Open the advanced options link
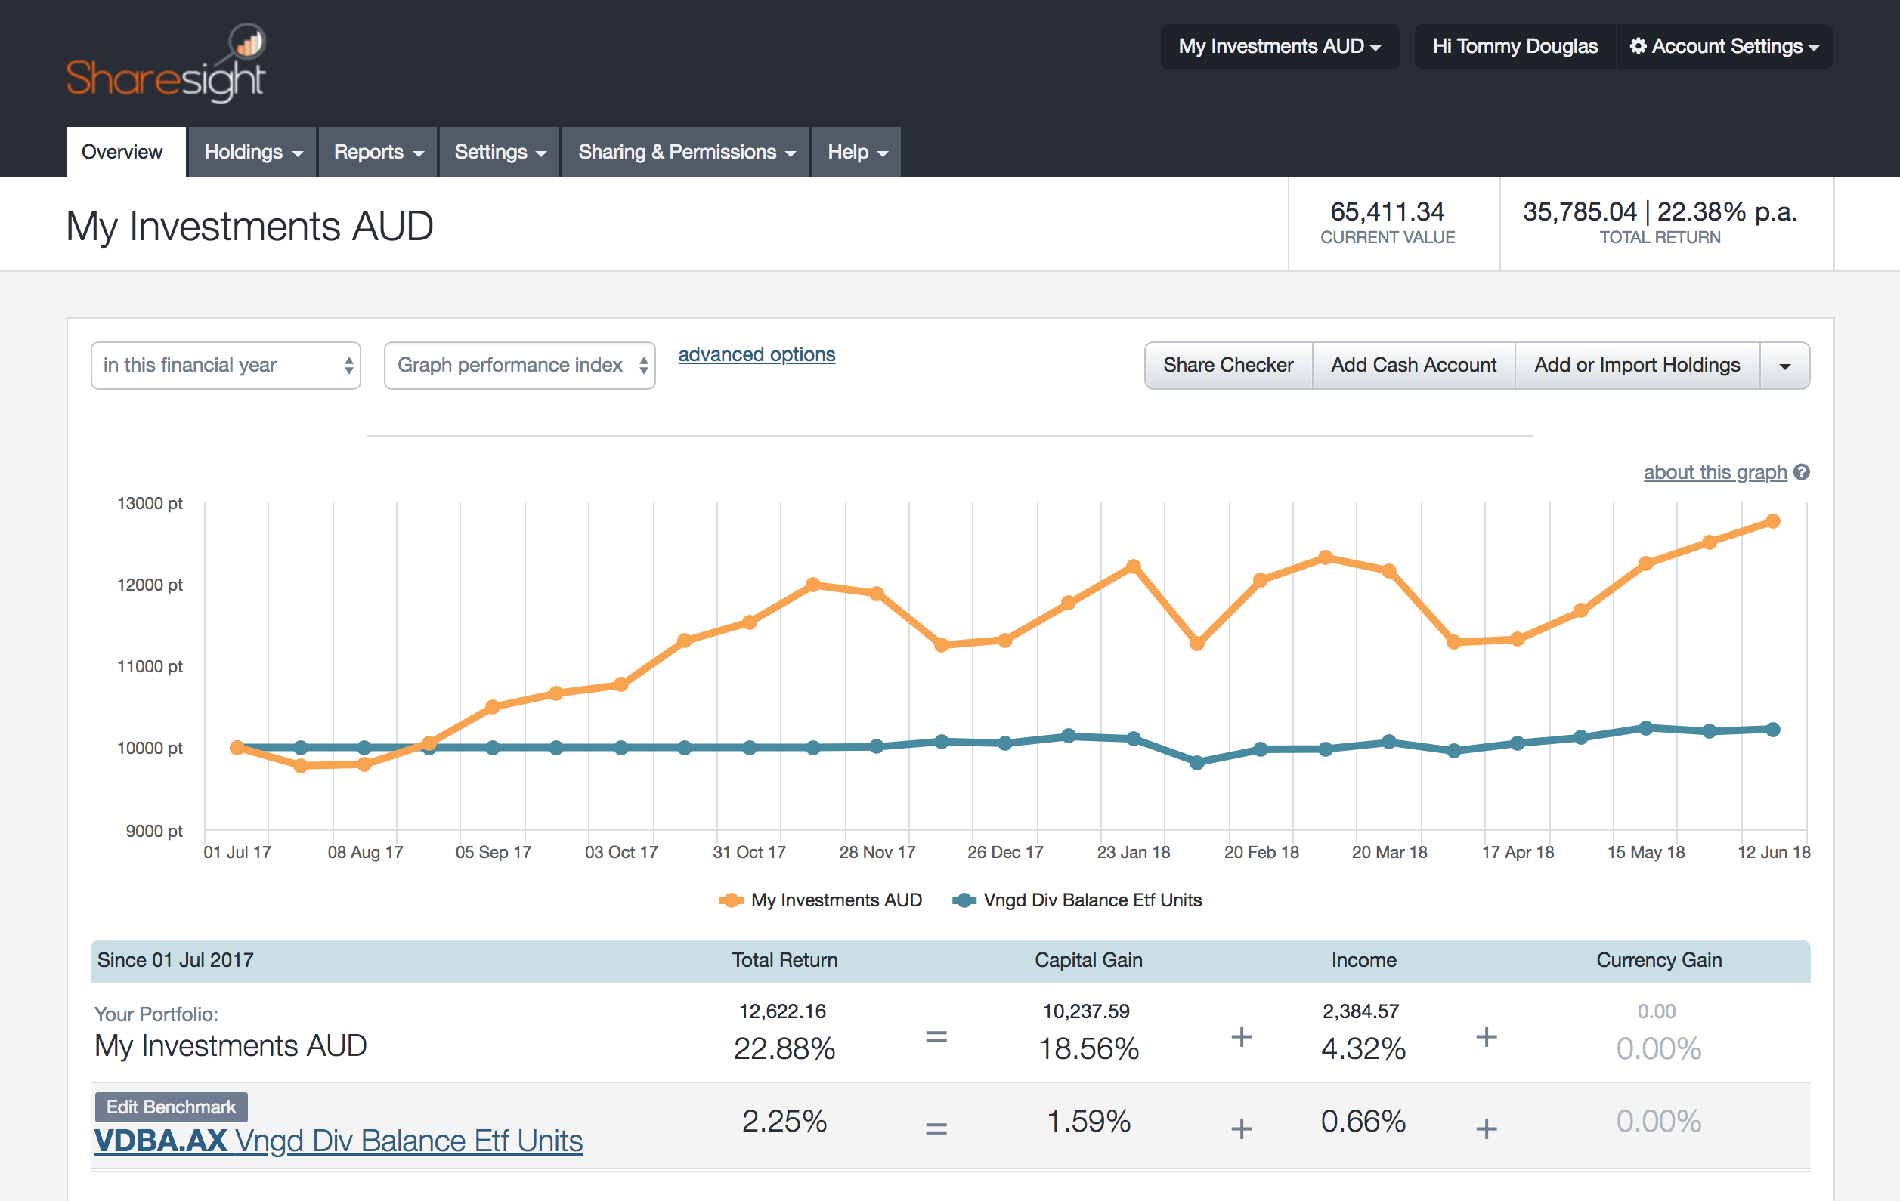1900x1201 pixels. pyautogui.click(x=756, y=354)
